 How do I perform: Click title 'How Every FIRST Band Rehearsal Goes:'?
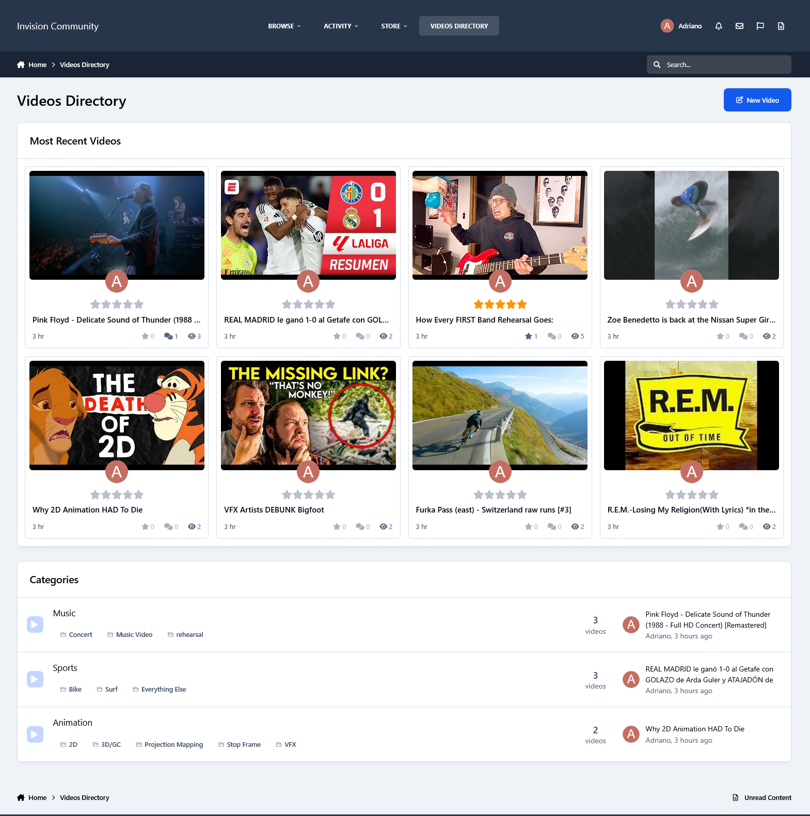(484, 319)
